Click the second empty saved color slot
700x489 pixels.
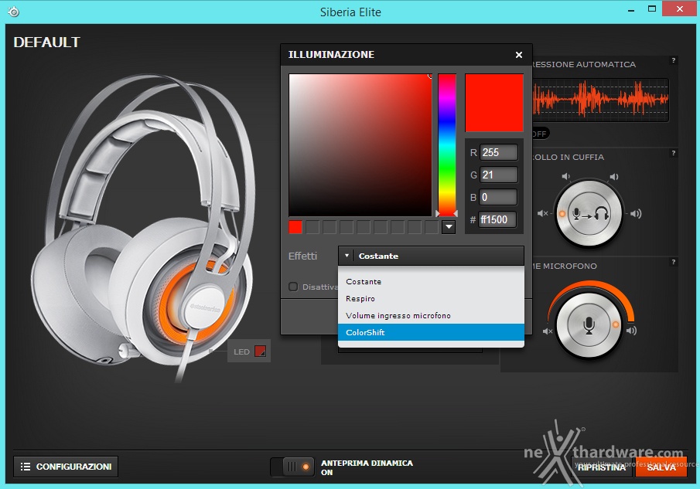(329, 227)
